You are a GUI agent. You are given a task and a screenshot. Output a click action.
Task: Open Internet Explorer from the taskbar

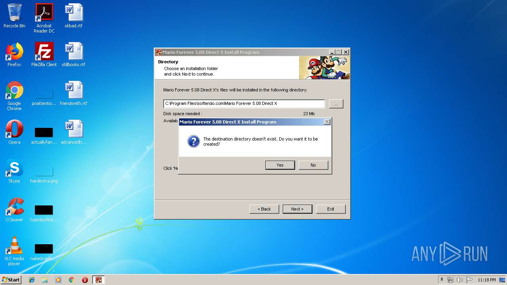point(32,280)
